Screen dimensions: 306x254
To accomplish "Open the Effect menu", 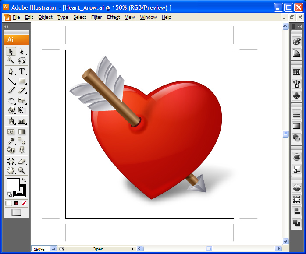I will 114,17.
